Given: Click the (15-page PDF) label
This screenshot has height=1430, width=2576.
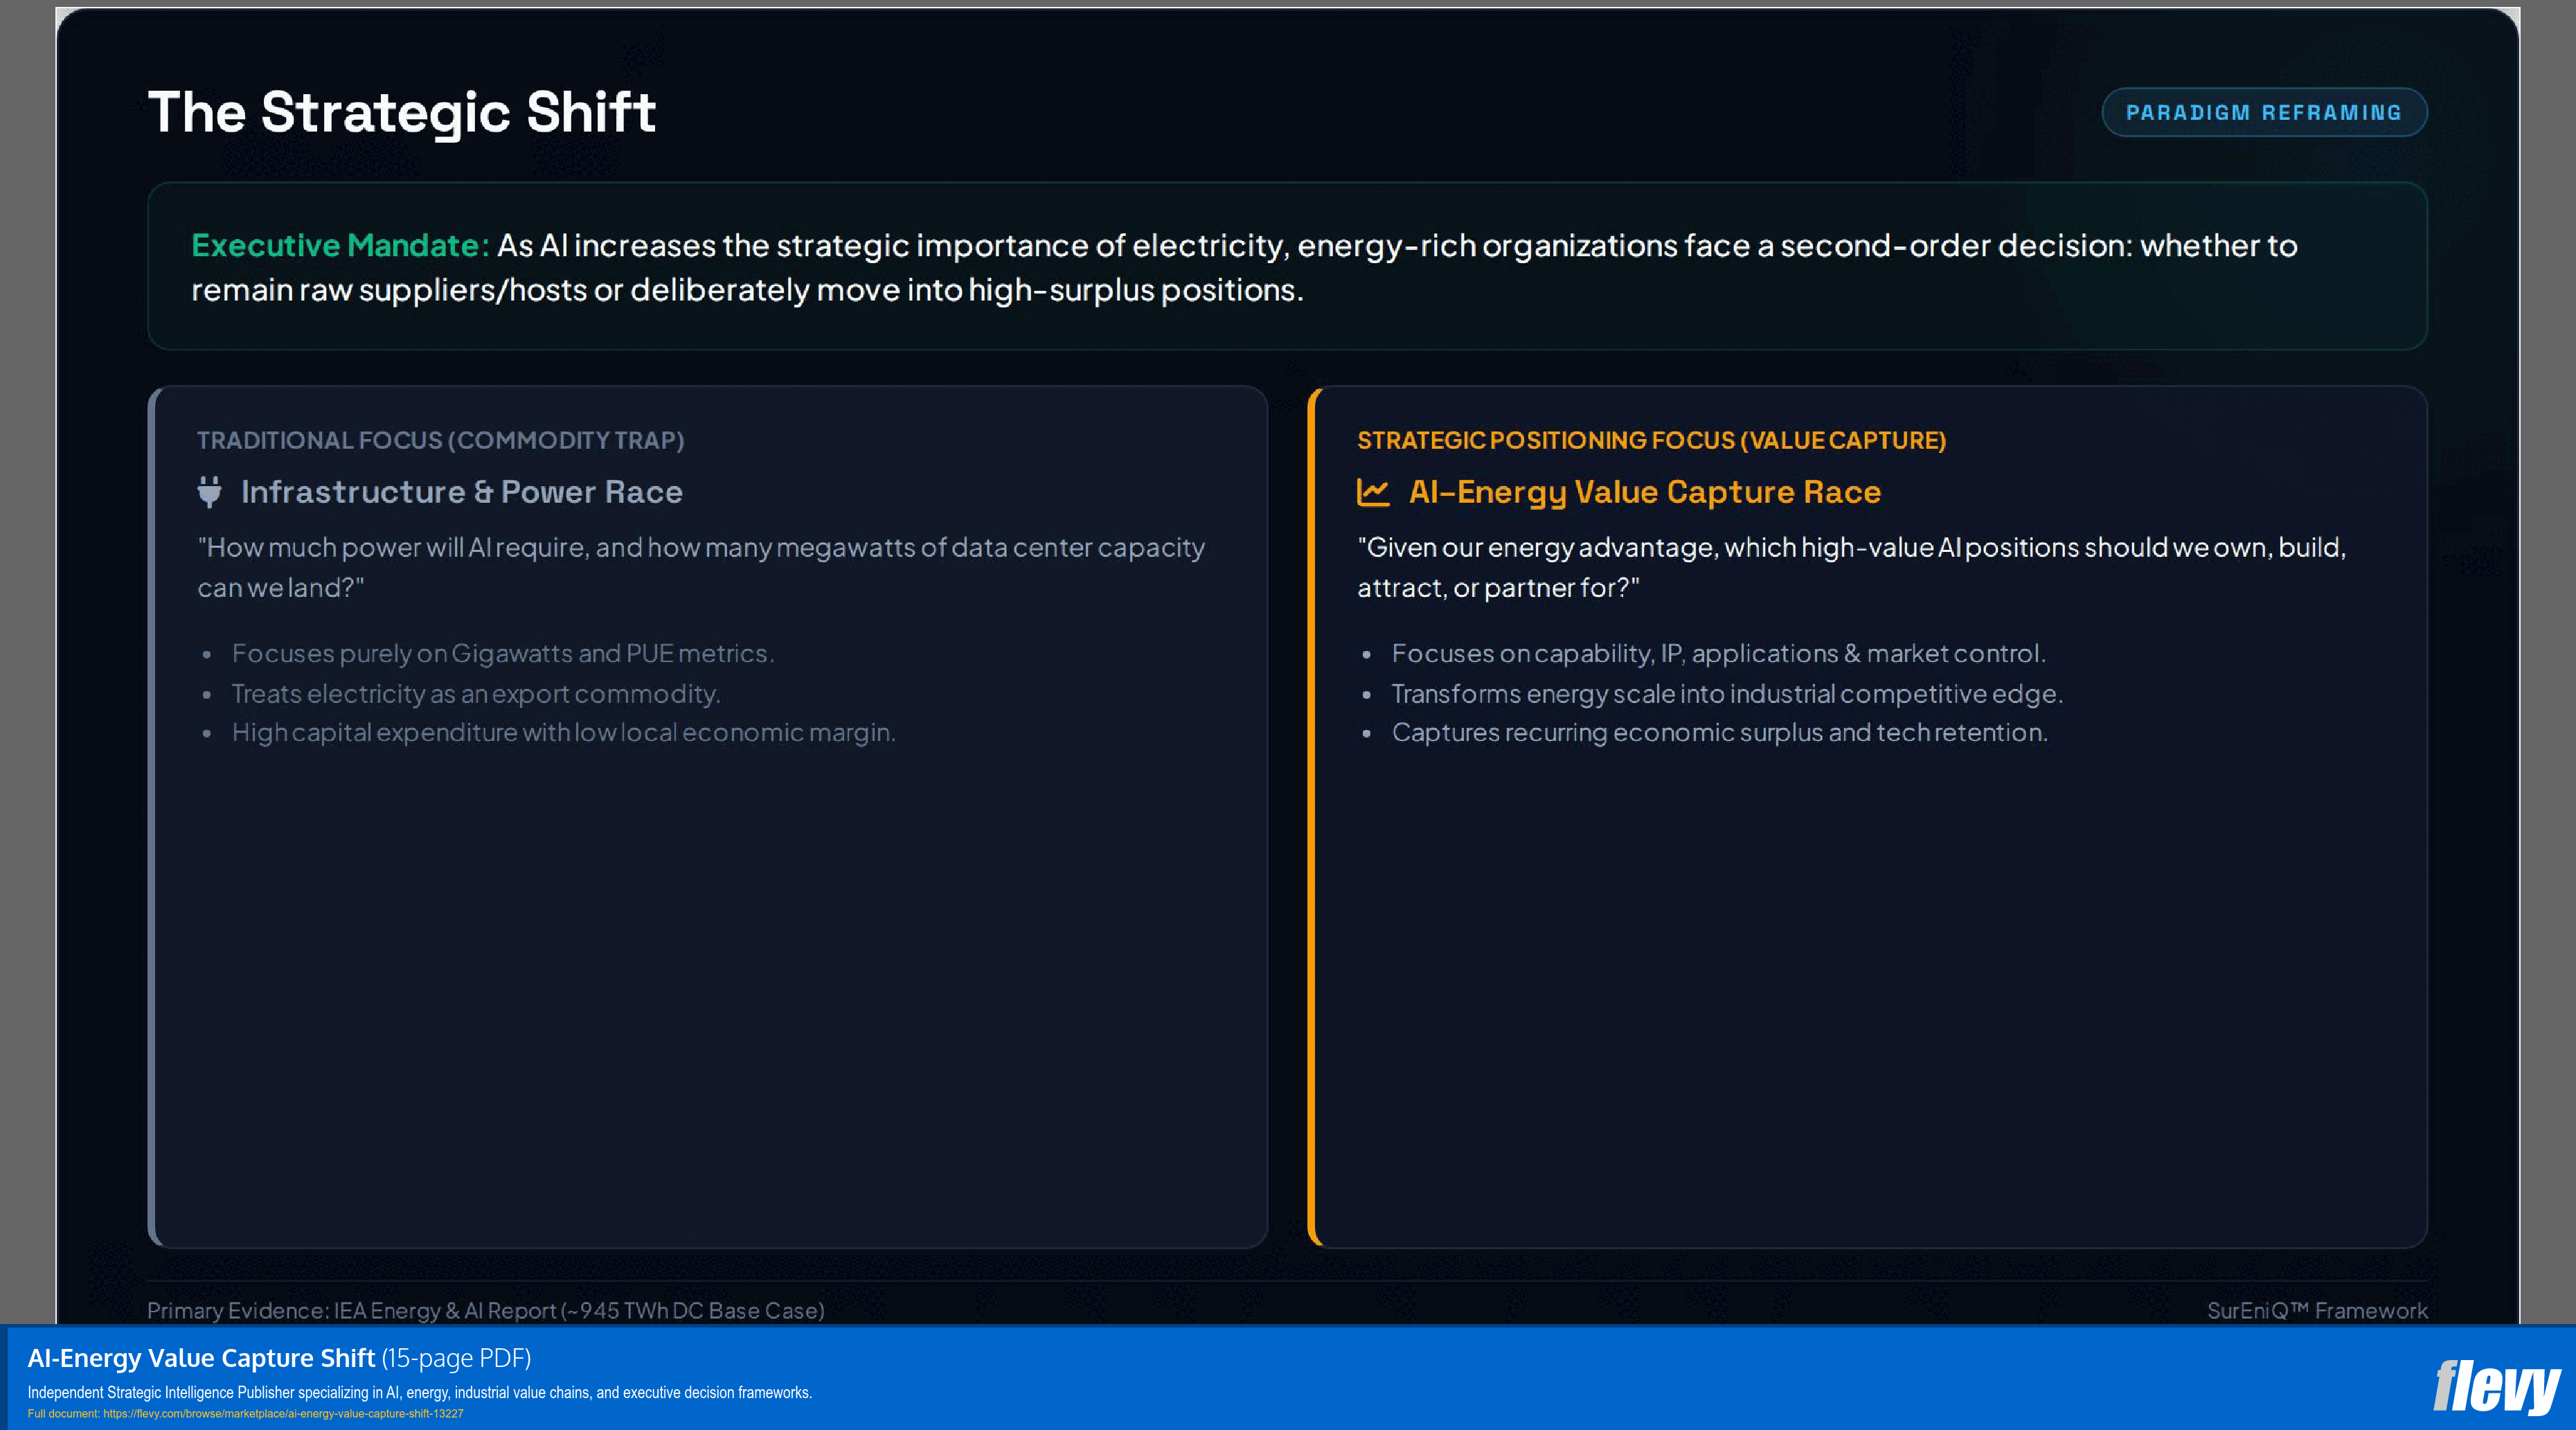Looking at the screenshot, I should click(x=456, y=1358).
